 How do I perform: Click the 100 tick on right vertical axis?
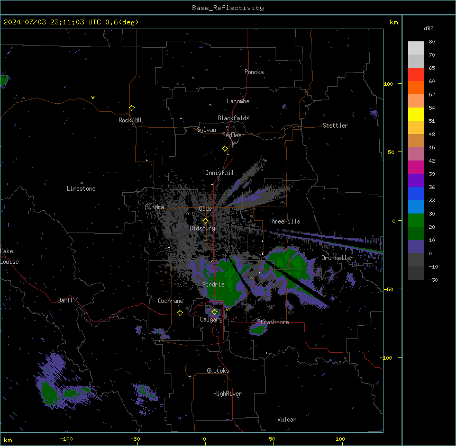pos(388,84)
